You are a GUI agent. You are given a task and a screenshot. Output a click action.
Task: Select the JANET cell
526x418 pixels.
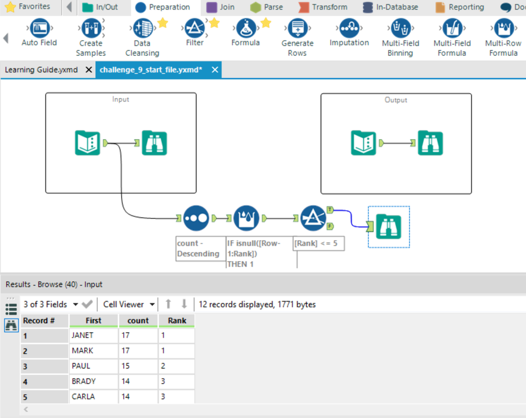coord(94,335)
